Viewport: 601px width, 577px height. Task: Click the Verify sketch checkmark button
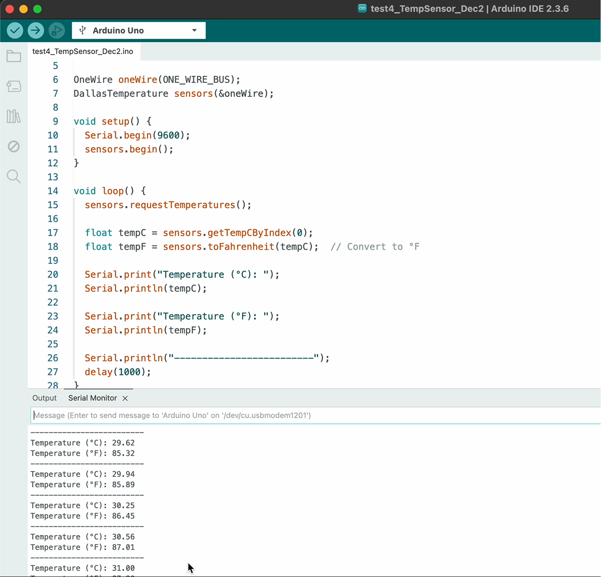15,31
